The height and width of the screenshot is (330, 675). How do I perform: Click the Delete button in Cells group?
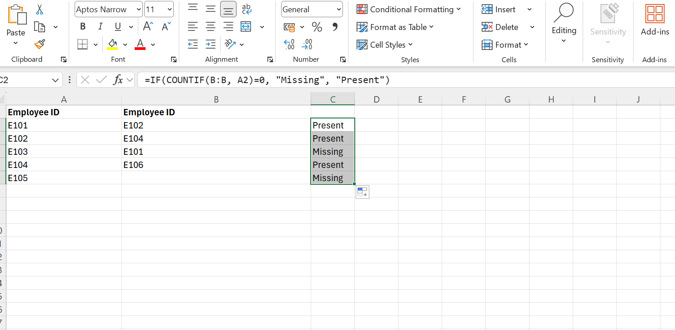[501, 27]
